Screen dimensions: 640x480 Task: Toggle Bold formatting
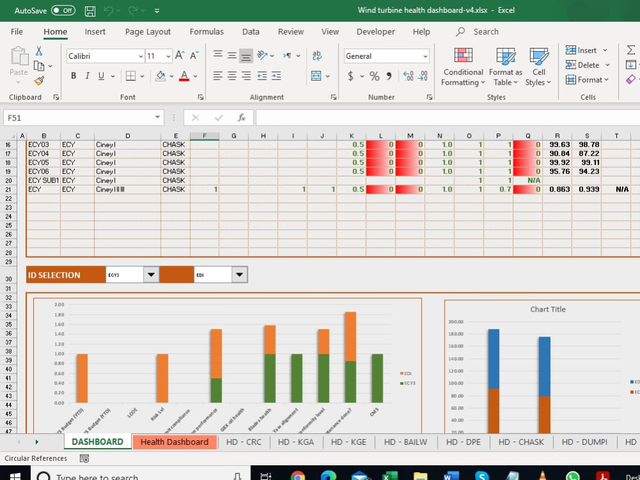tap(74, 76)
